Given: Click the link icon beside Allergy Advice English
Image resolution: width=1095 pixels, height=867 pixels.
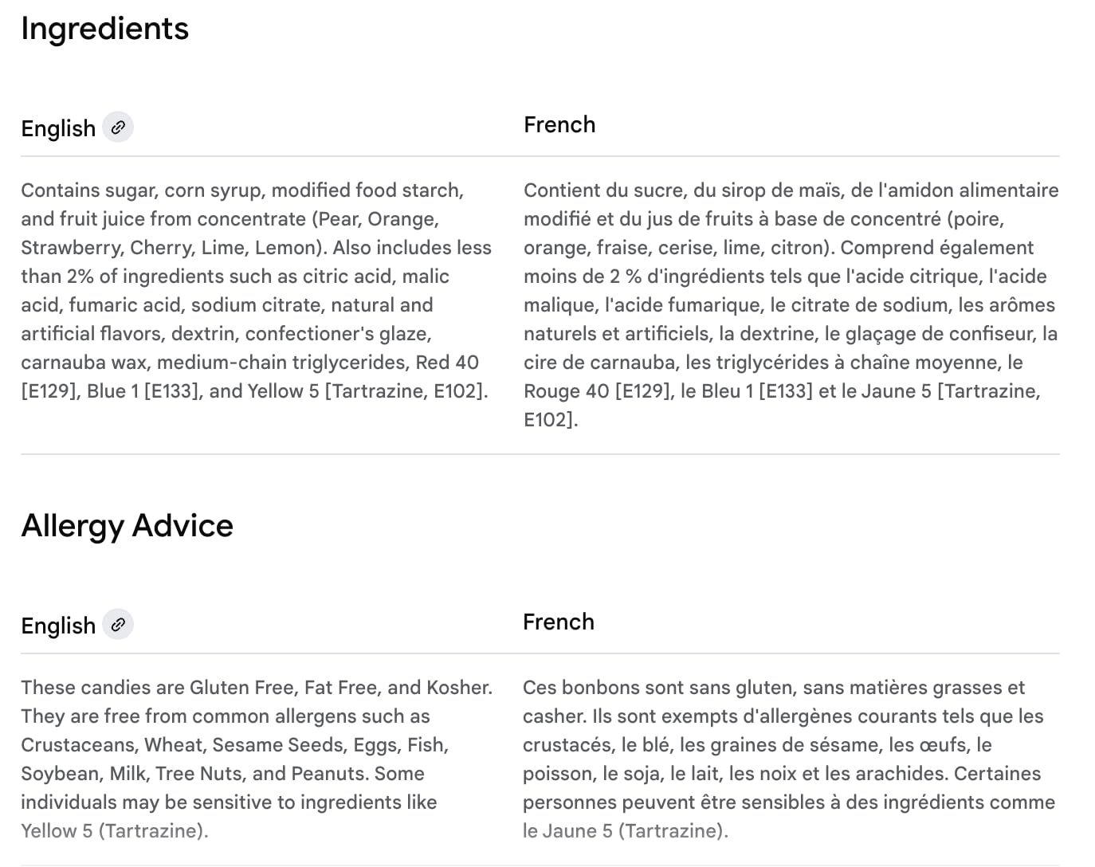Looking at the screenshot, I should 118,625.
